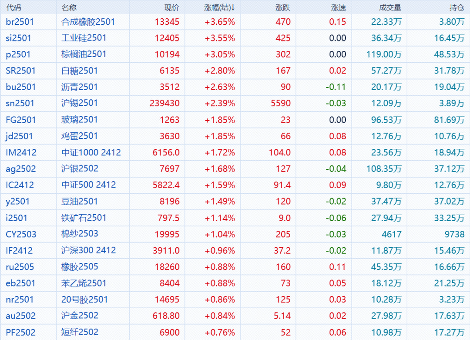
Task: Sort by the 涨幅(结) column header
Action: click(219, 7)
